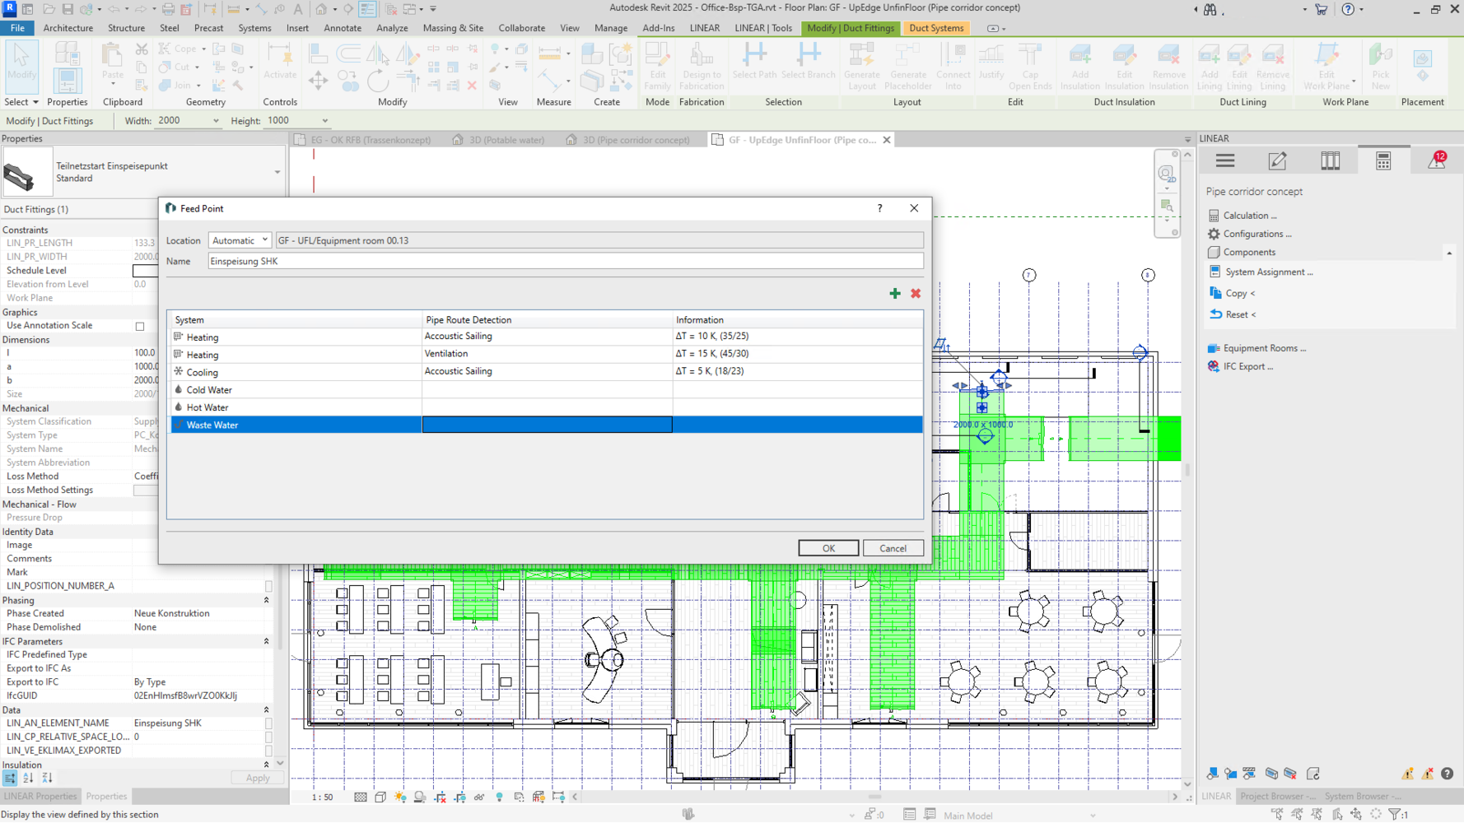Click the red X remove system icon

tap(916, 294)
